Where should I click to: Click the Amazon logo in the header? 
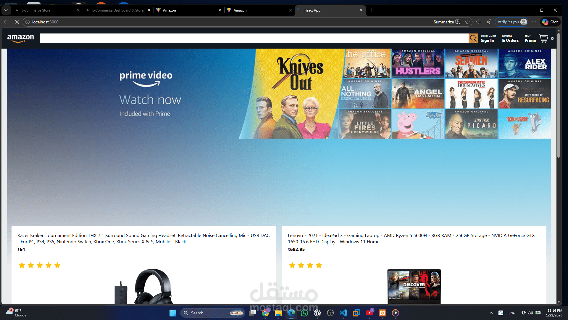point(20,38)
